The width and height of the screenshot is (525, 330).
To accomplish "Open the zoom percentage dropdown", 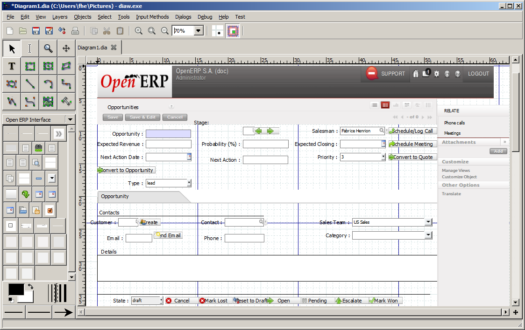I will (198, 30).
